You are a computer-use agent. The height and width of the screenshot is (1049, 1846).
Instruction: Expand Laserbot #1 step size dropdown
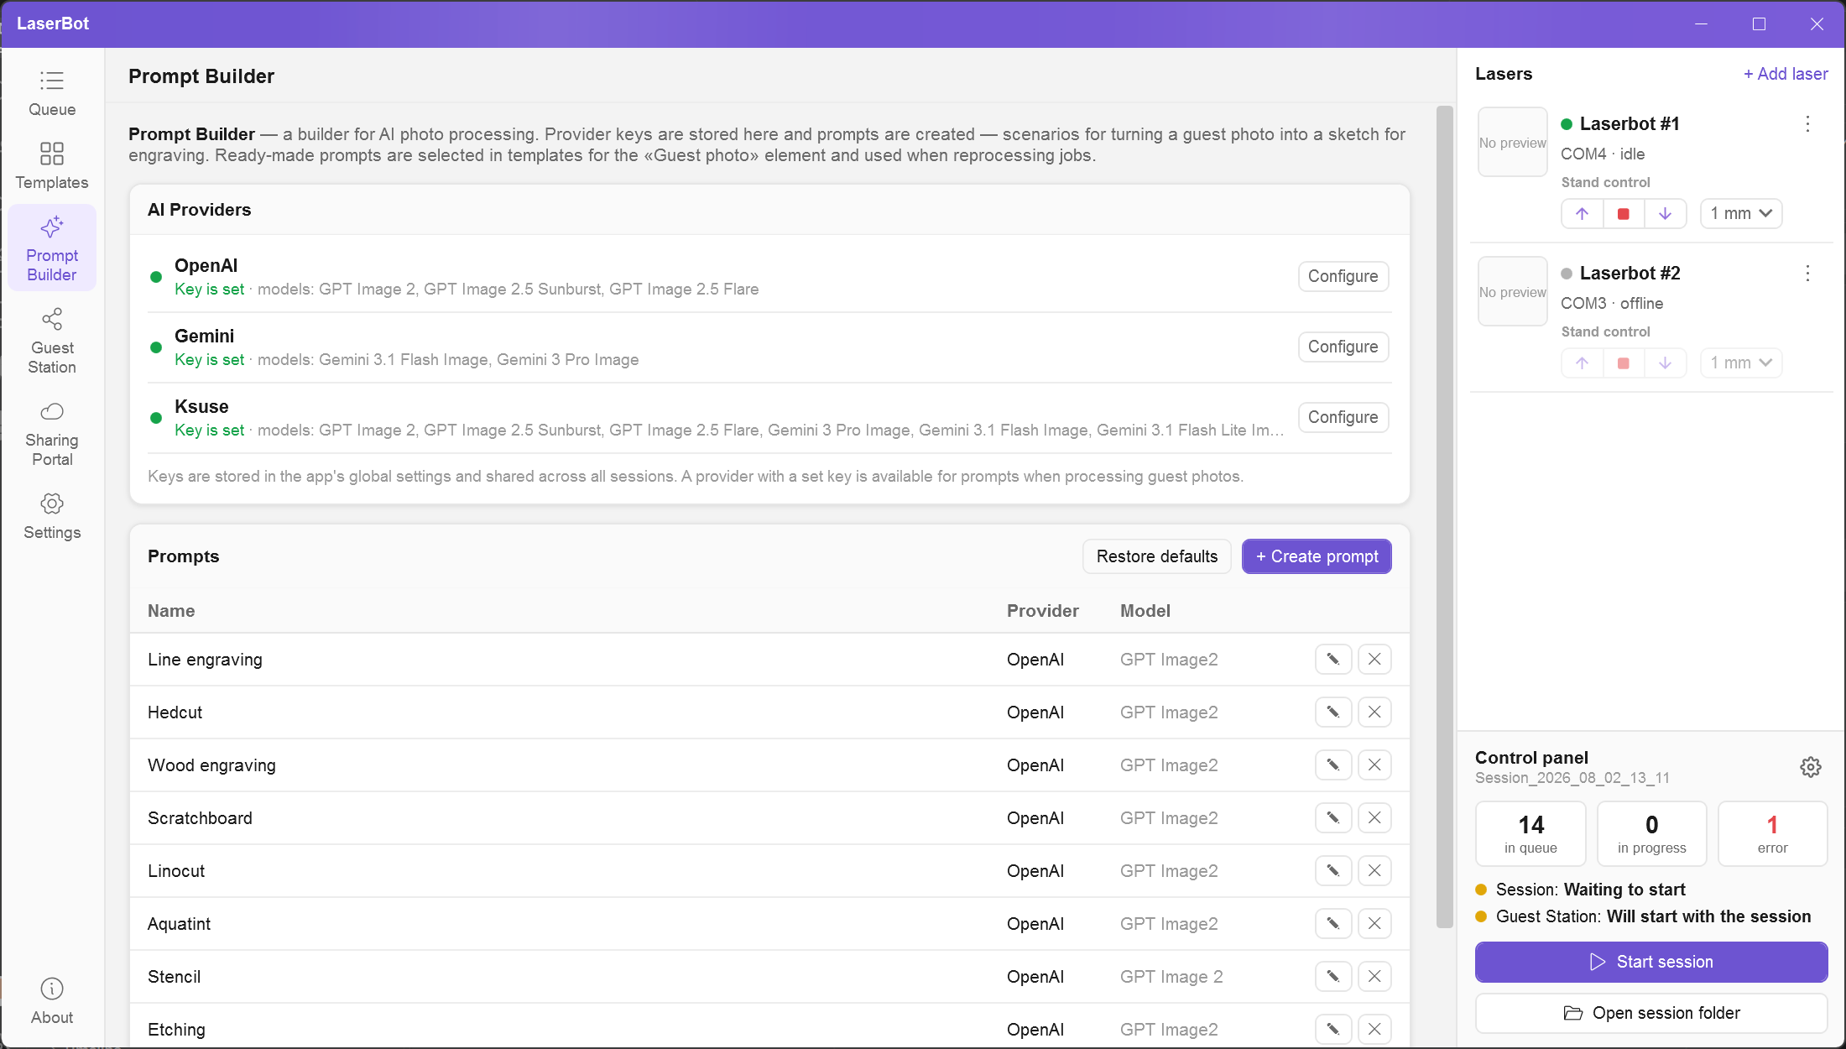(1741, 214)
